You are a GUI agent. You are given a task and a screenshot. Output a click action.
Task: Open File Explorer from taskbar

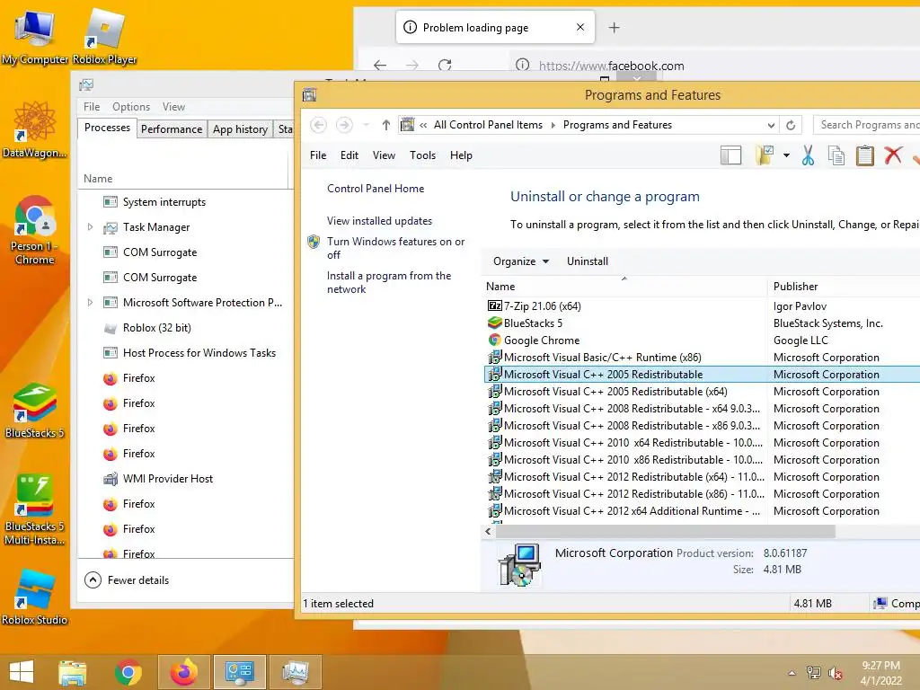72,672
